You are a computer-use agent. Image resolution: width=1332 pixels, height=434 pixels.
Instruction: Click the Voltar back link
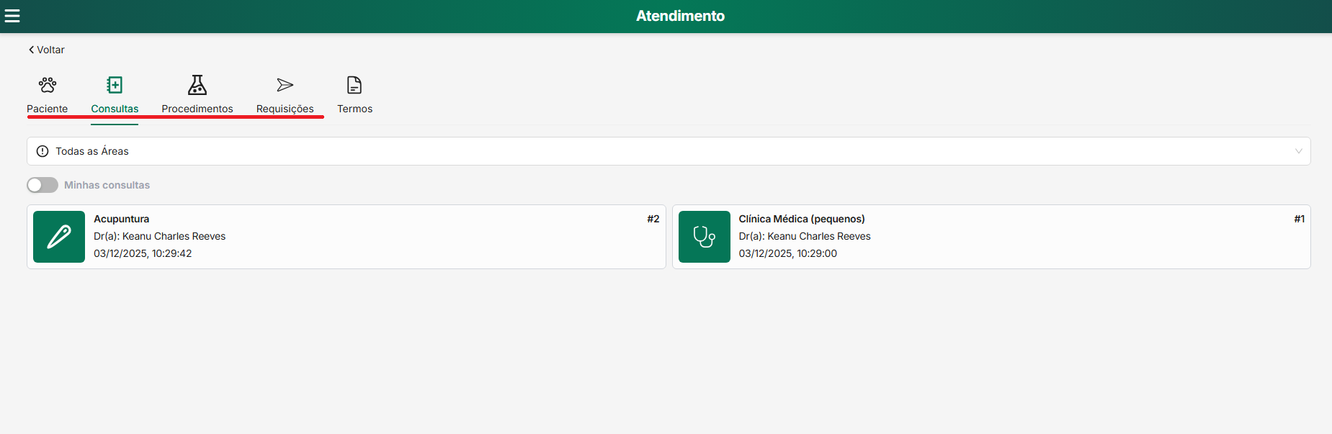[50, 50]
